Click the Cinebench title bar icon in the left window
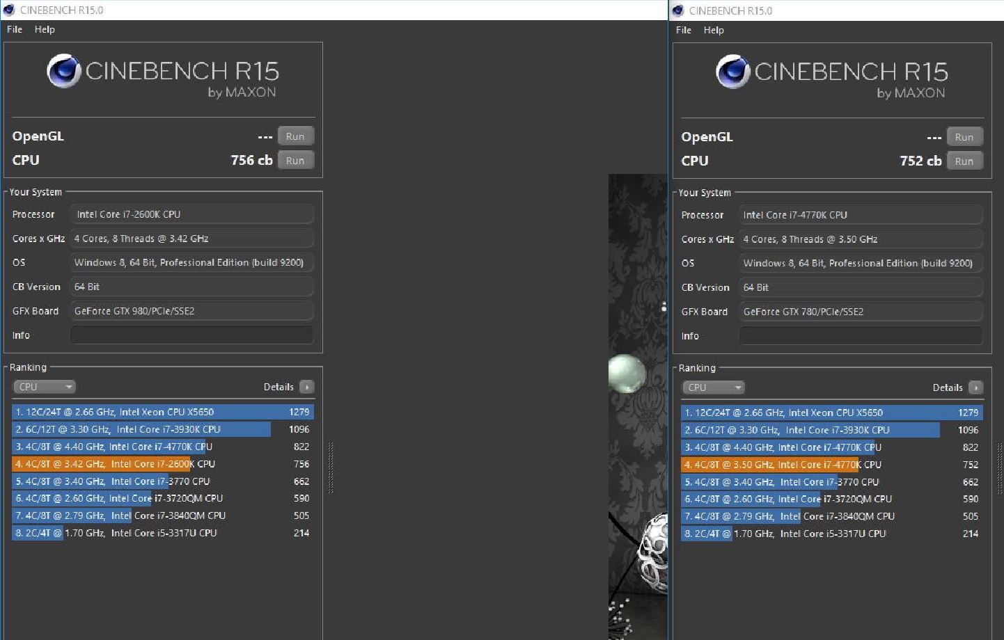This screenshot has width=1004, height=640. pyautogui.click(x=9, y=10)
